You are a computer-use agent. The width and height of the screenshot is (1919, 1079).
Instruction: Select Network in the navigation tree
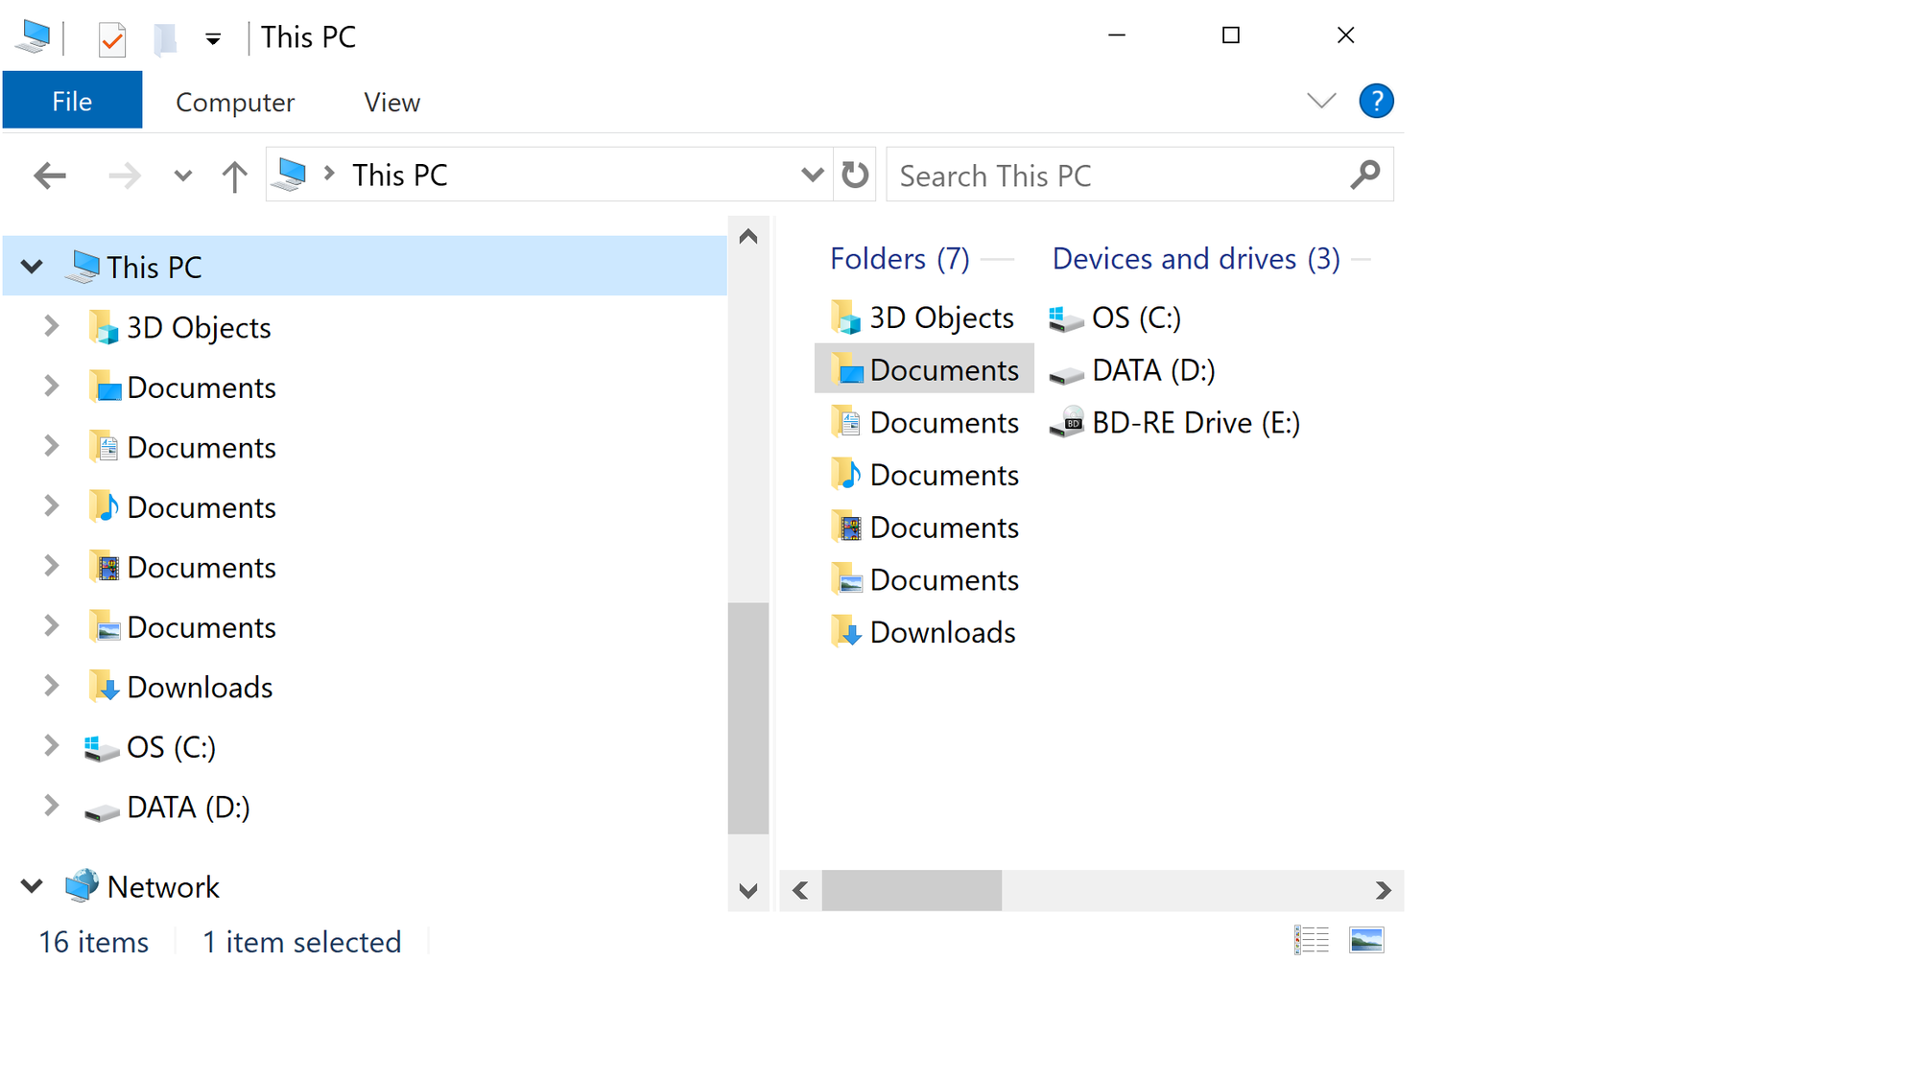163,886
